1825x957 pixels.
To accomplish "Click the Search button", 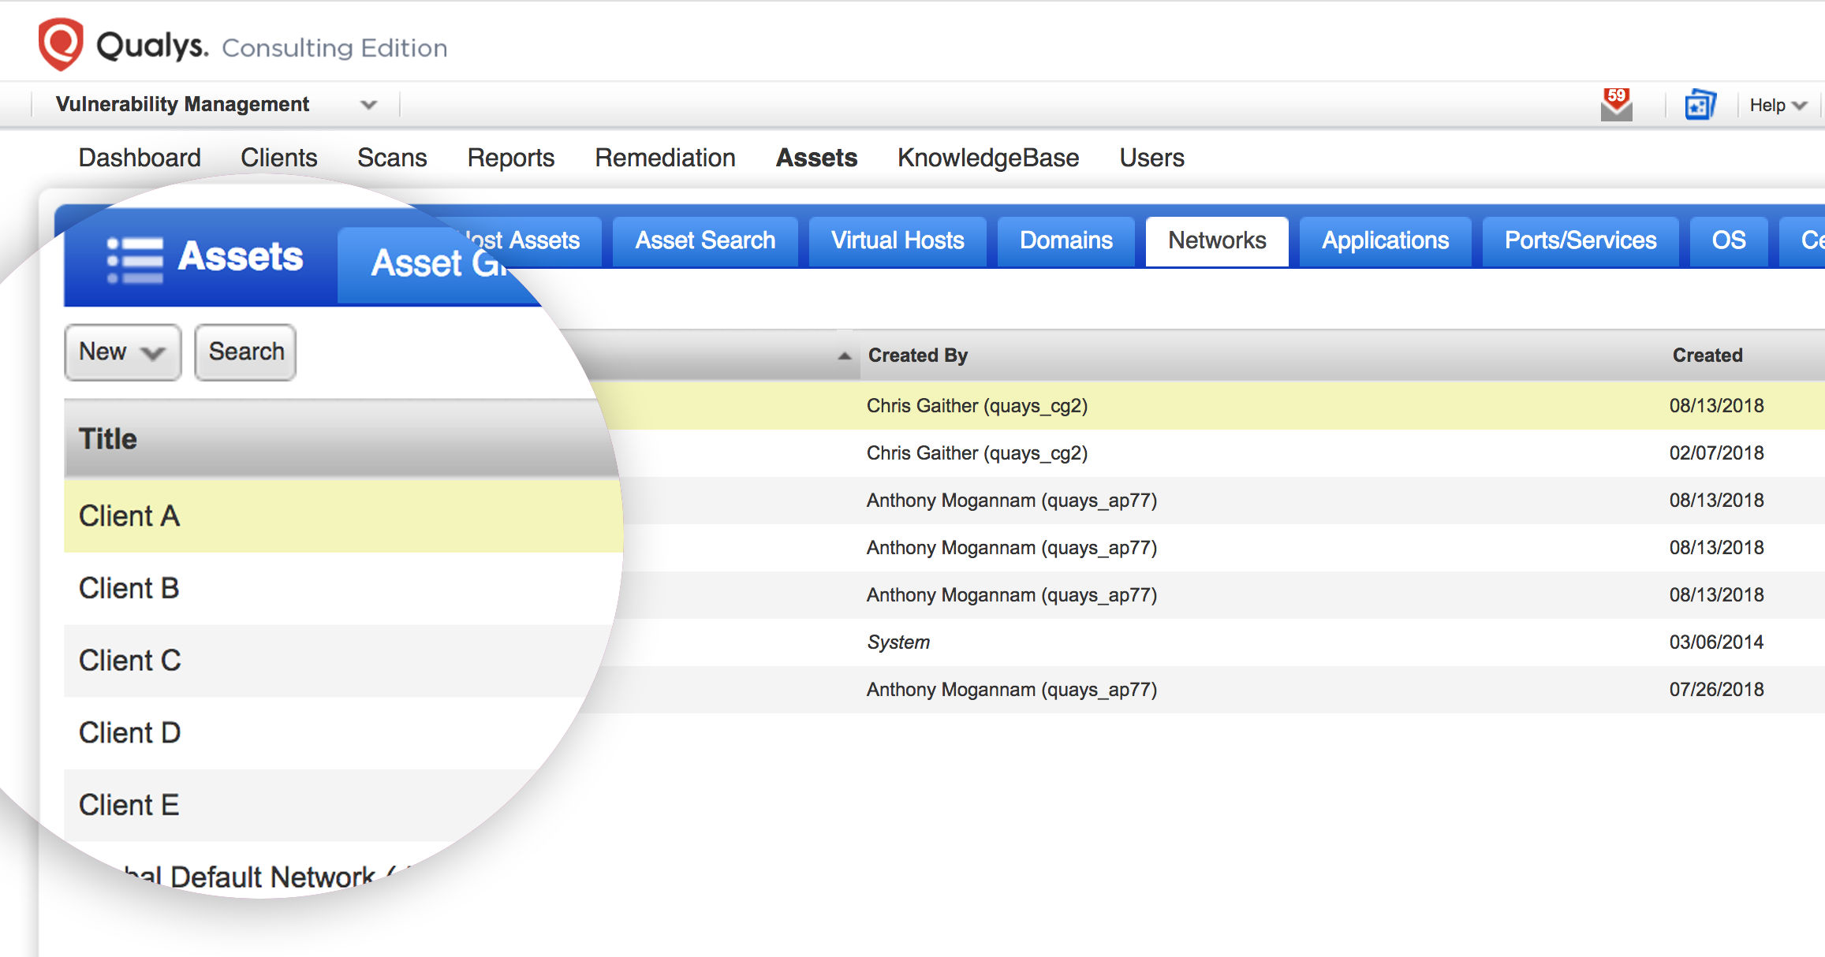I will pos(244,352).
